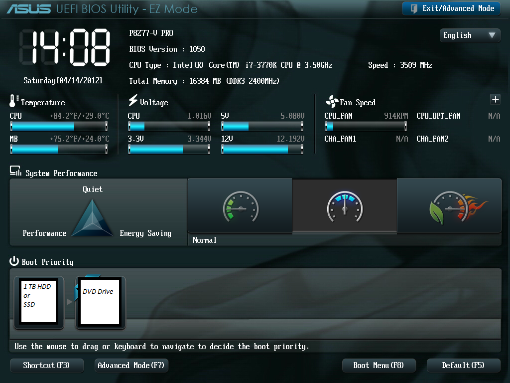
Task: Click the 5V voltage bar
Action: pyautogui.click(x=262, y=126)
